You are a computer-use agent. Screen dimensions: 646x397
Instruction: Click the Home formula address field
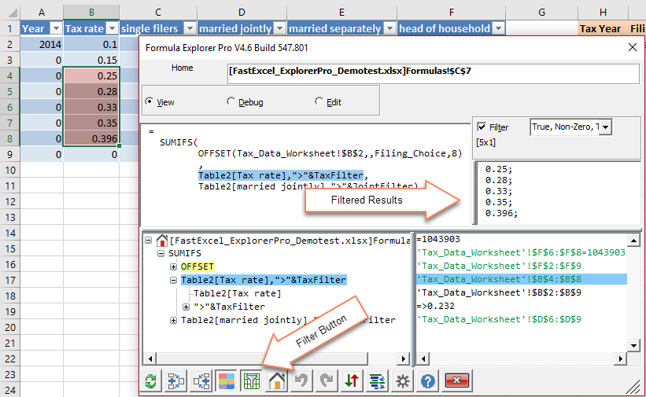(433, 74)
